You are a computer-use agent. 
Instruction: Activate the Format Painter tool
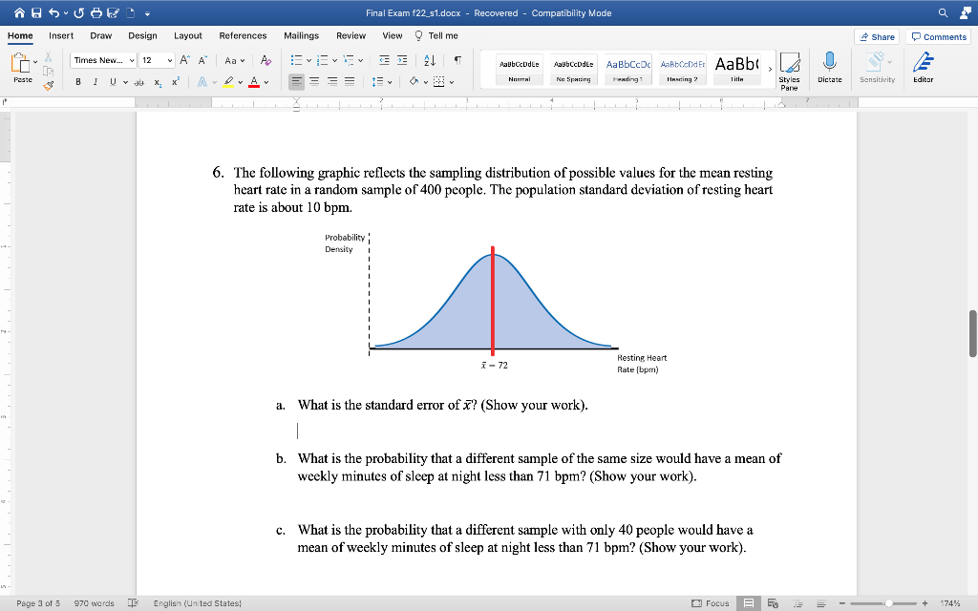click(49, 85)
